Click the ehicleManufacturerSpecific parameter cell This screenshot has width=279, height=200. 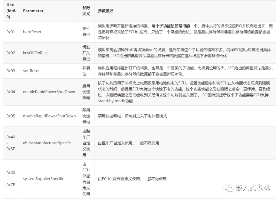pos(49,143)
